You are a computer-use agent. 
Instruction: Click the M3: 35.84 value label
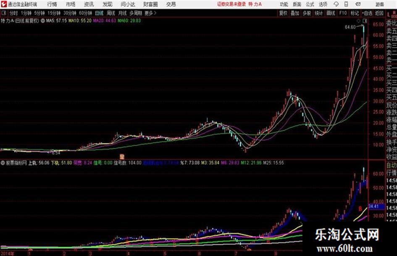[x=210, y=163]
